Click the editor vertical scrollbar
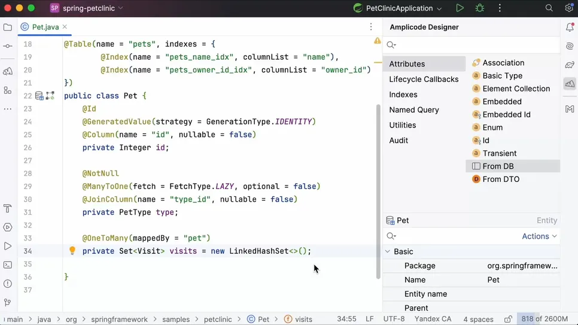This screenshot has width=578, height=325. tap(378, 191)
